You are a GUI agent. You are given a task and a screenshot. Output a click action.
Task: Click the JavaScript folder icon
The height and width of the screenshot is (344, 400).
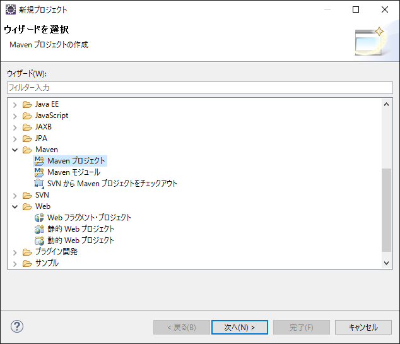(x=27, y=116)
